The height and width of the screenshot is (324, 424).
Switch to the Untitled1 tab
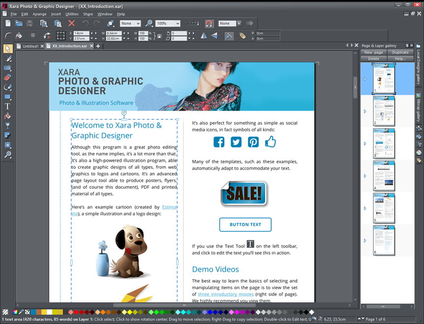point(30,46)
